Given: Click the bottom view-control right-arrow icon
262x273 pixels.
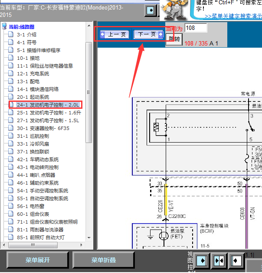Looking at the screenshot, I should 202,260.
